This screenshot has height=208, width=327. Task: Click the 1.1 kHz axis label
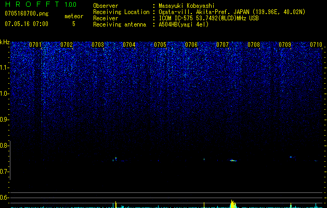coord(5,68)
